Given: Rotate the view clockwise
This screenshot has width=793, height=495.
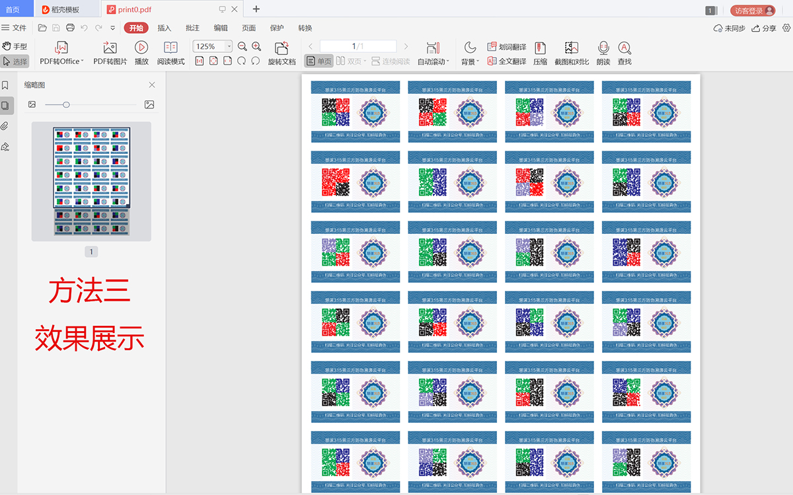Looking at the screenshot, I should tap(241, 61).
